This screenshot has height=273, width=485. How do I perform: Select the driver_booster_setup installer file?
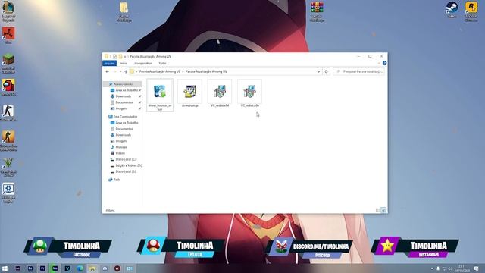point(160,95)
